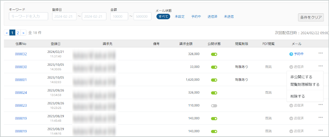Click the 請求先 column header
329x137 pixels.
coord(107,44)
